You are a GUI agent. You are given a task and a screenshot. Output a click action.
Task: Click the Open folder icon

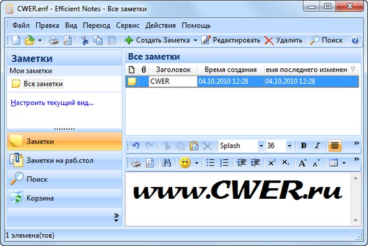tap(30, 40)
